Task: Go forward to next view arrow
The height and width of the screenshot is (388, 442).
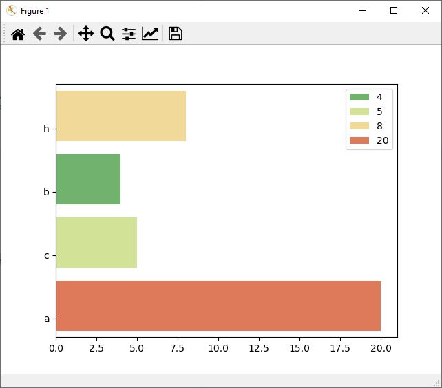Action: pos(60,34)
